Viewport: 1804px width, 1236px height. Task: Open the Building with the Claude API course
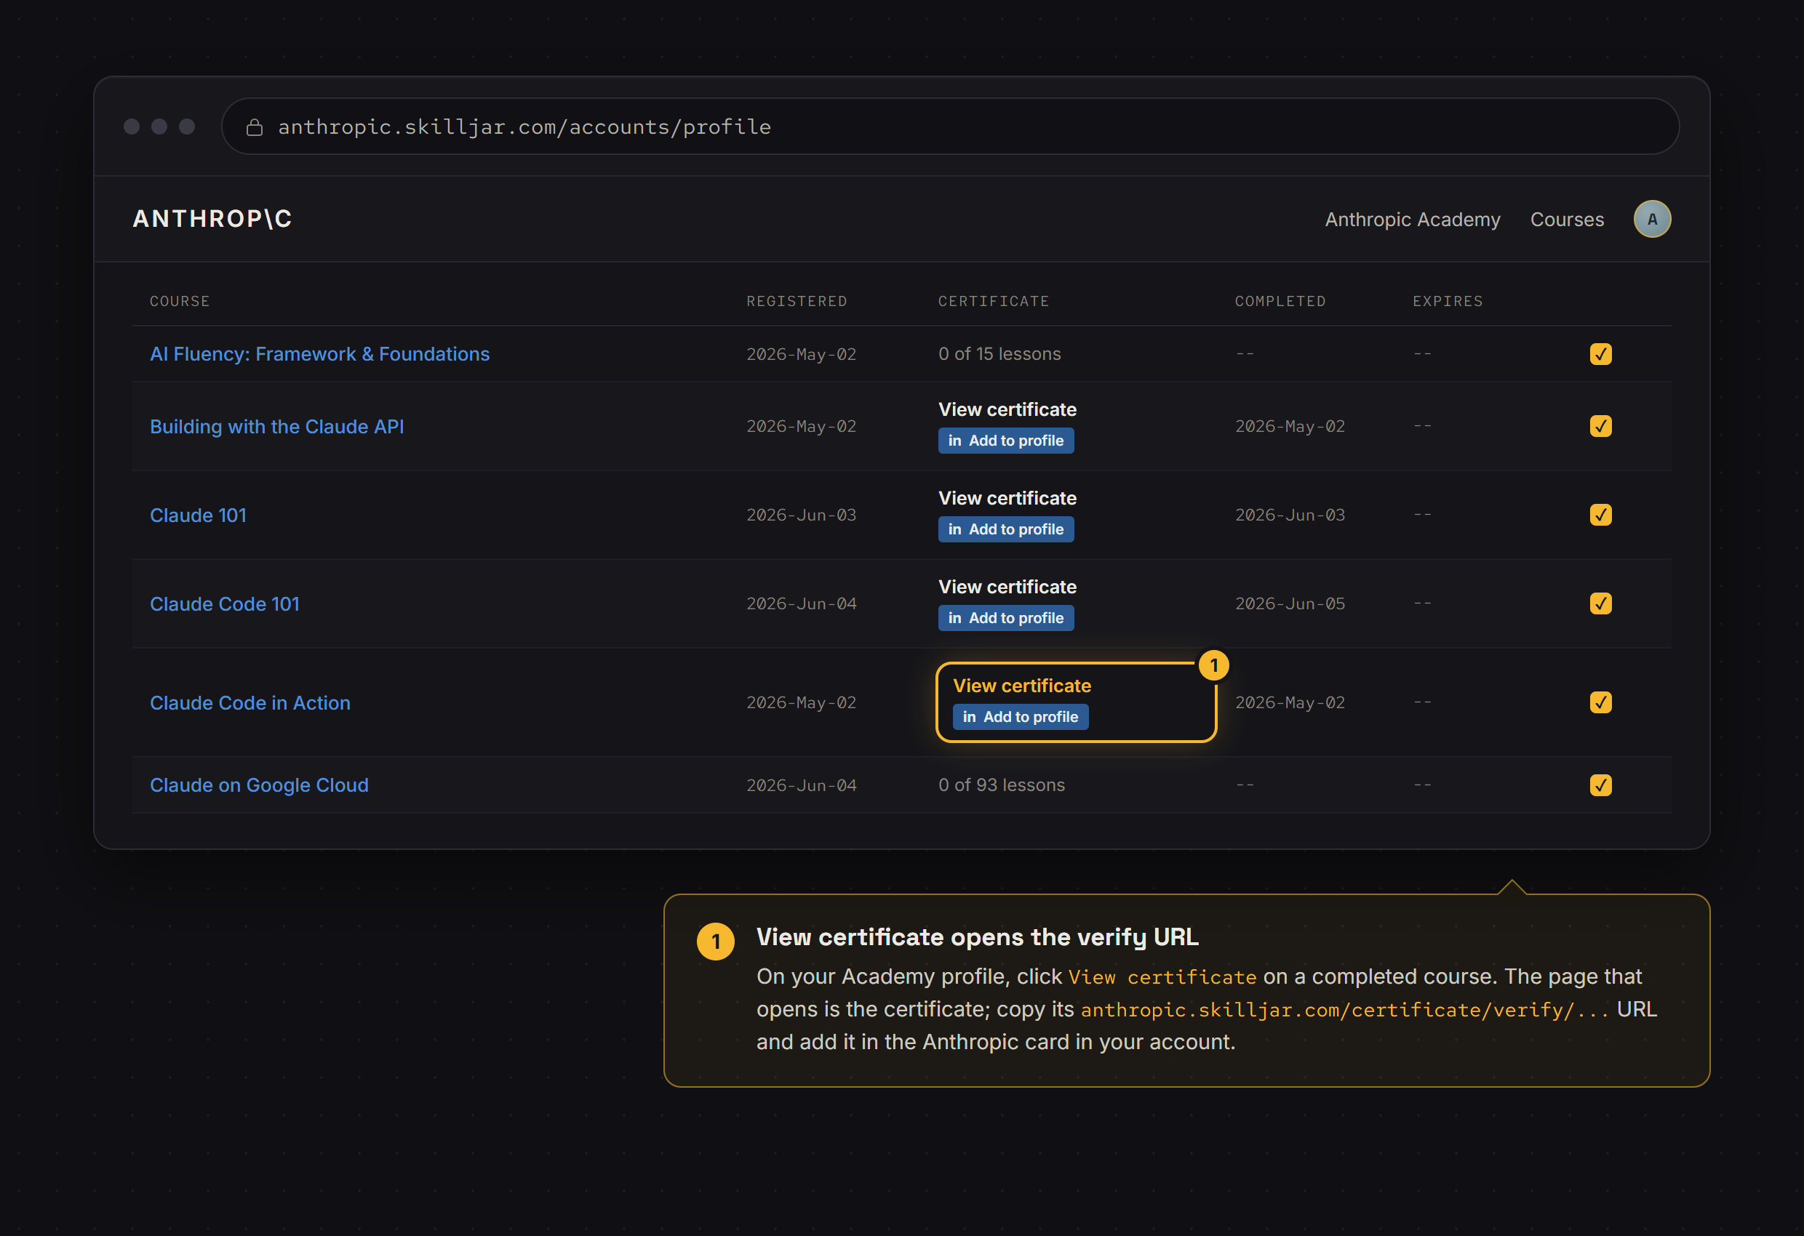(276, 427)
